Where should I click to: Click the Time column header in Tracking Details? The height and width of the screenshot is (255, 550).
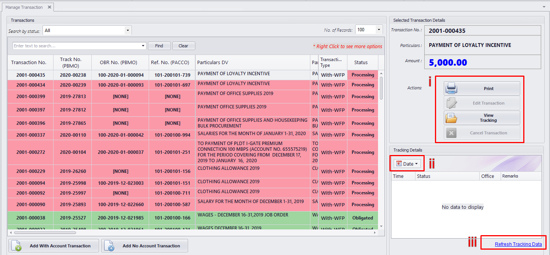coord(403,176)
